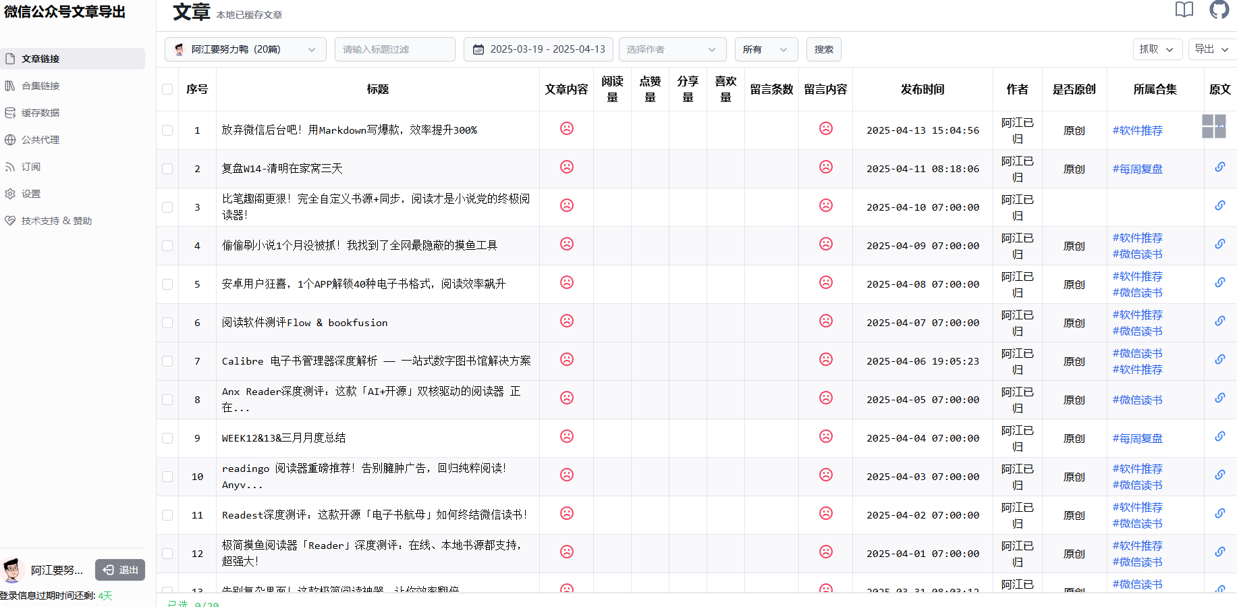Open #软件推荐 collection link in row 1

point(1138,130)
